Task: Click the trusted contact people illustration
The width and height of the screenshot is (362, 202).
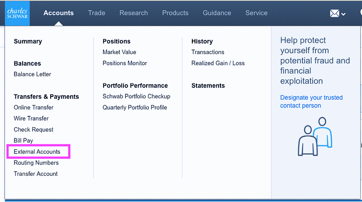Action: point(315,137)
